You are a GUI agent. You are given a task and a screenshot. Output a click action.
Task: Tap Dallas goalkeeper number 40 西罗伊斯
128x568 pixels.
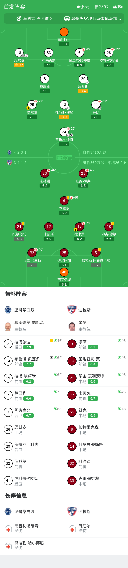tap(64, 272)
